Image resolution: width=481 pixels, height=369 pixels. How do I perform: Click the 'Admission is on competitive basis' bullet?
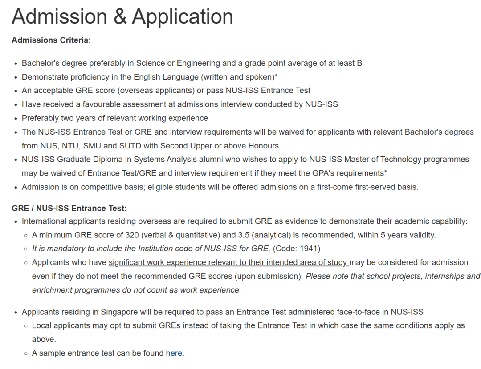(220, 187)
